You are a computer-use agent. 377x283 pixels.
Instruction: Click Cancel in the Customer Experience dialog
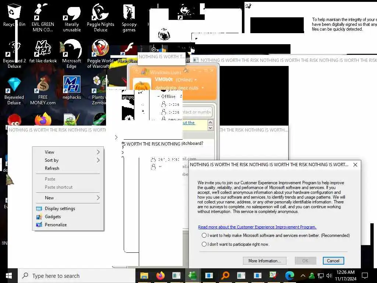tap(333, 261)
